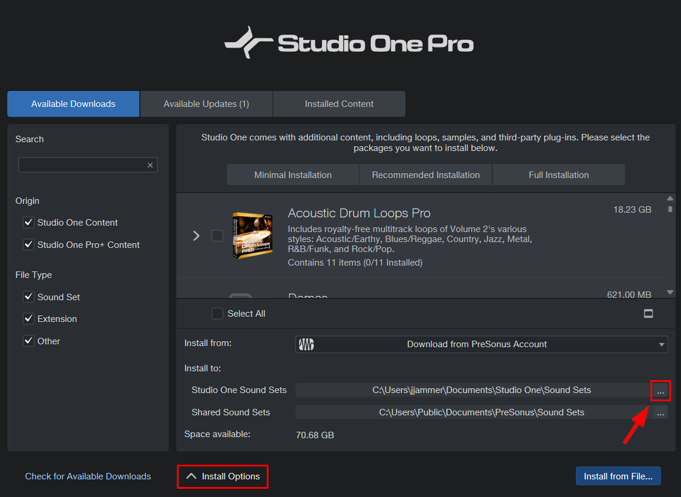The image size is (681, 497).
Task: Switch to the Available Downloads tab
Action: [x=73, y=104]
